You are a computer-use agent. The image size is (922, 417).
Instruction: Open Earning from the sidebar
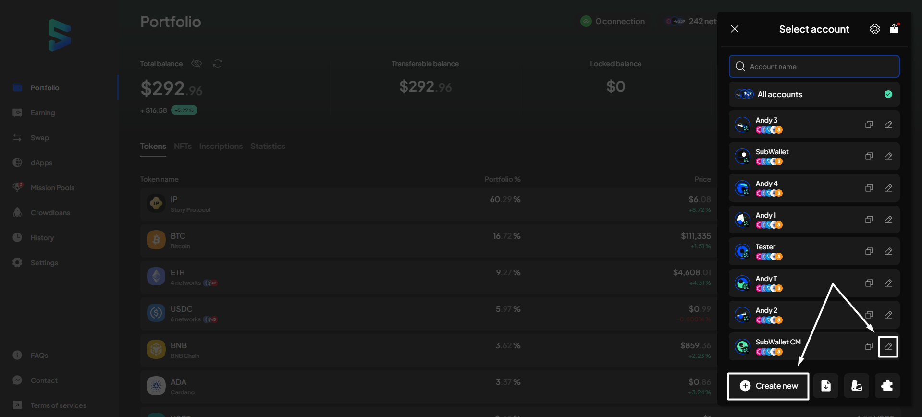coord(43,113)
